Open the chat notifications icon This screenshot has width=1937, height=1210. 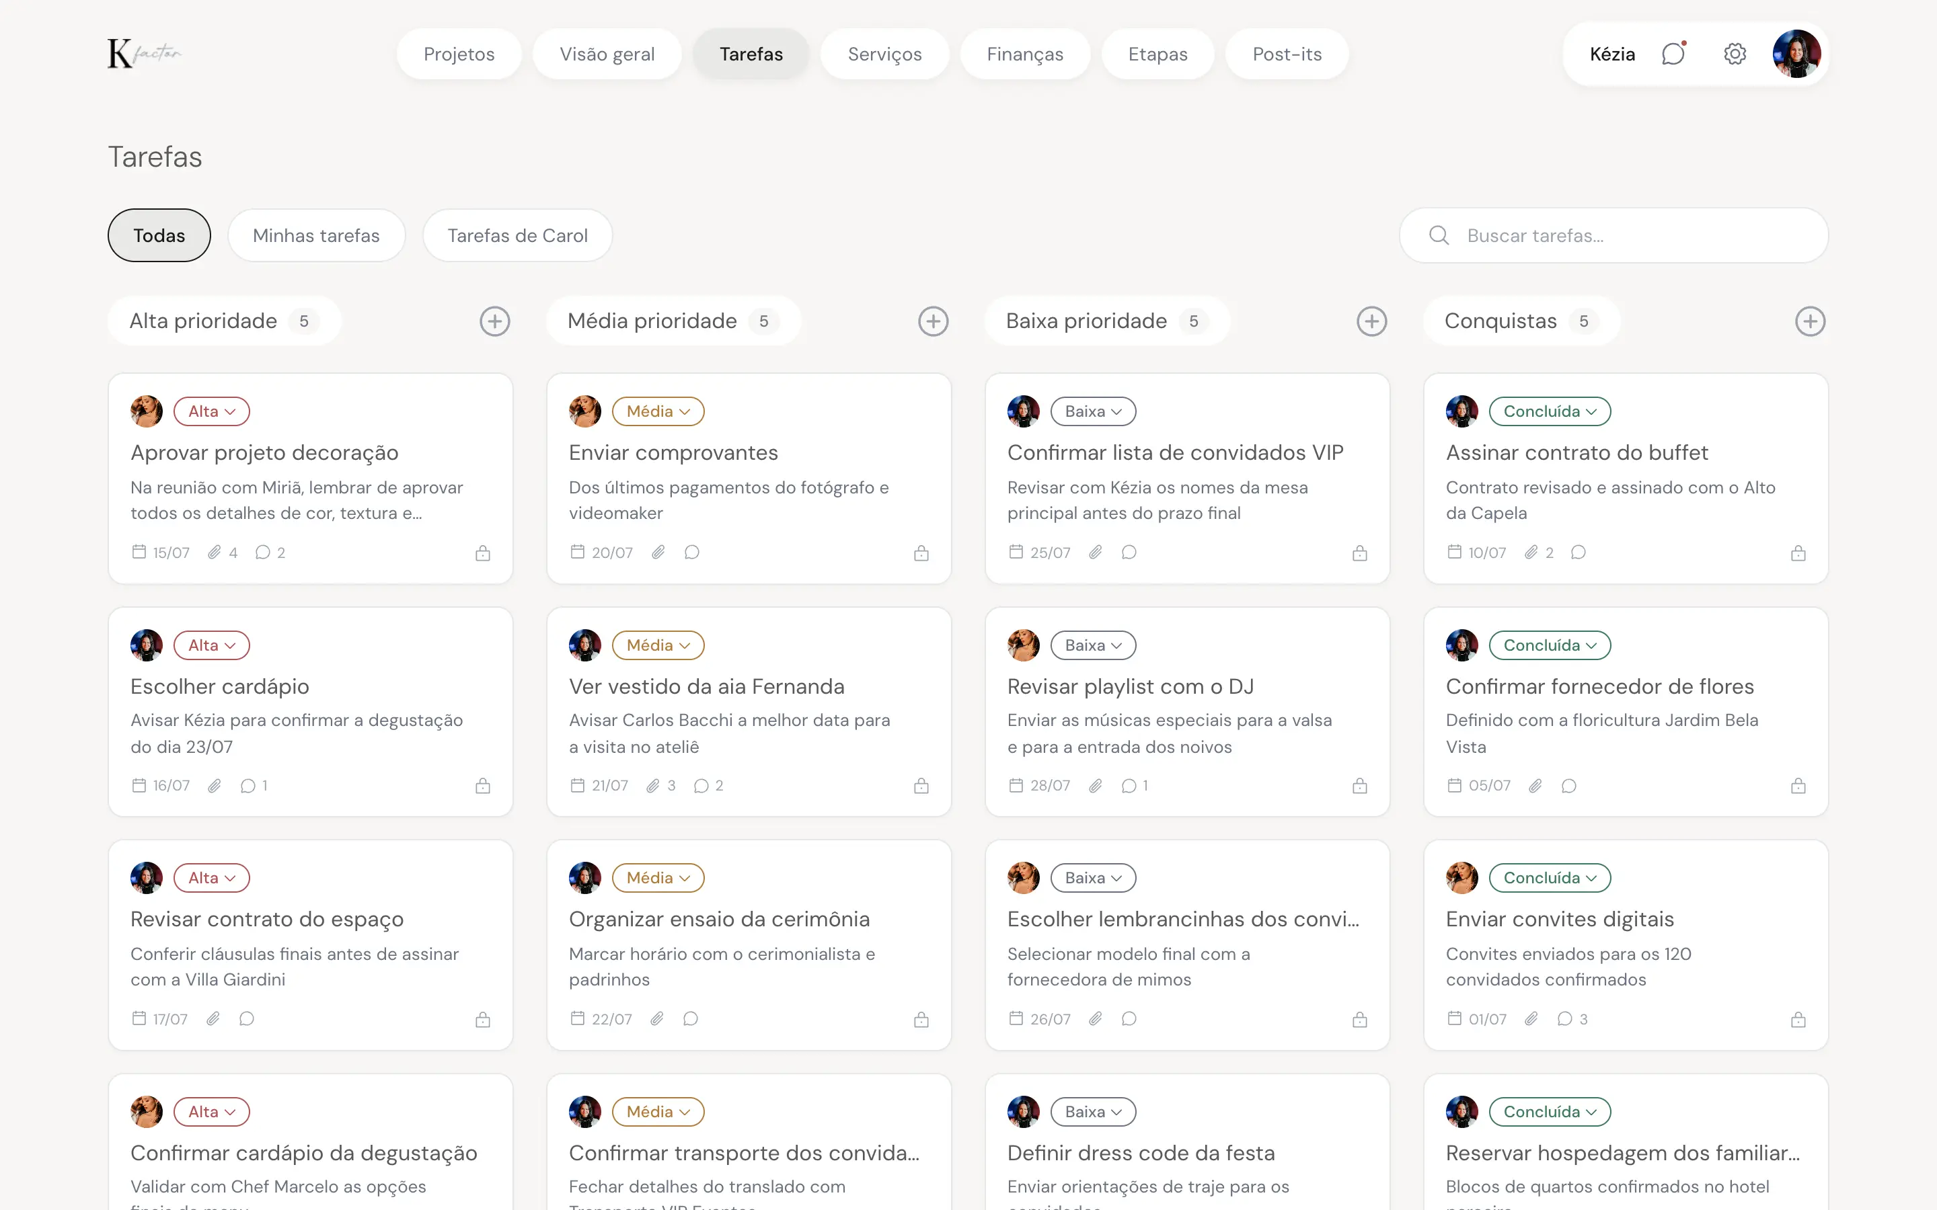click(1673, 54)
